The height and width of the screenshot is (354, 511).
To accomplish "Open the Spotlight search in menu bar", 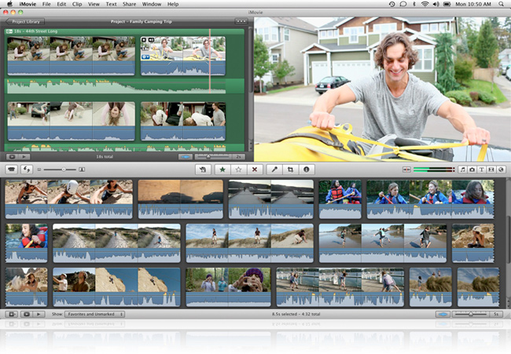I will [501, 4].
